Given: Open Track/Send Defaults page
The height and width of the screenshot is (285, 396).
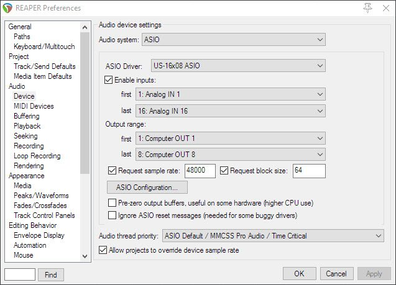Looking at the screenshot, I should coord(45,66).
